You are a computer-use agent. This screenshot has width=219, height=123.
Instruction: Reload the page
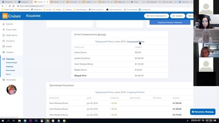(x=10, y=6)
